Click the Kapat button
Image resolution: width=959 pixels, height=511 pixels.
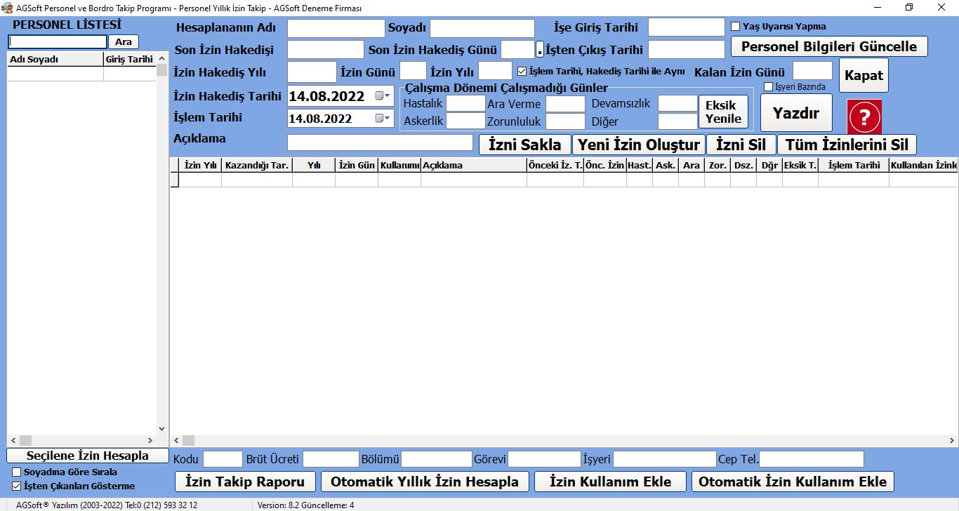tap(864, 75)
